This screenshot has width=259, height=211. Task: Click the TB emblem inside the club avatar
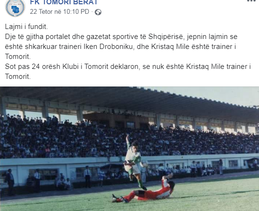tap(15, 9)
